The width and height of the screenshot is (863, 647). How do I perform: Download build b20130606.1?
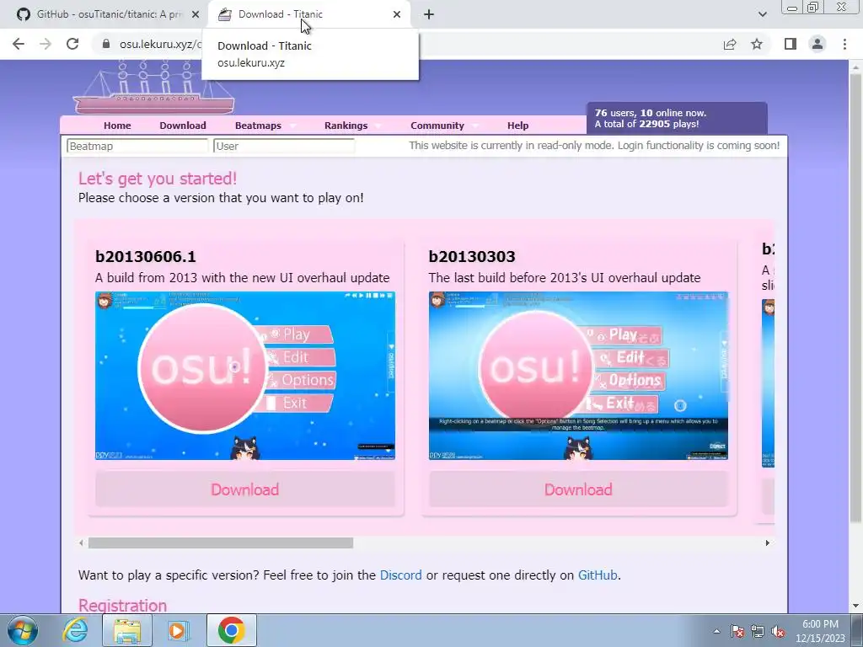click(x=245, y=489)
